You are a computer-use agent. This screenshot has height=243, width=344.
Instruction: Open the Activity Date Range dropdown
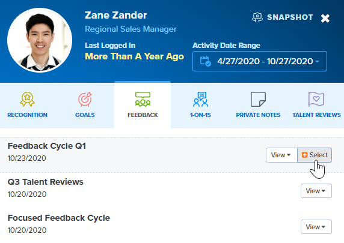[x=260, y=61]
